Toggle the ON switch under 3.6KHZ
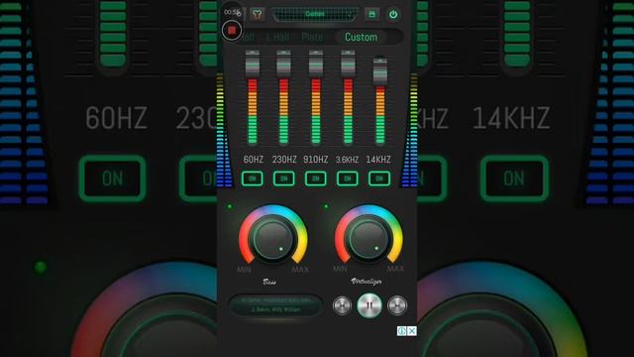The height and width of the screenshot is (357, 634). [348, 178]
